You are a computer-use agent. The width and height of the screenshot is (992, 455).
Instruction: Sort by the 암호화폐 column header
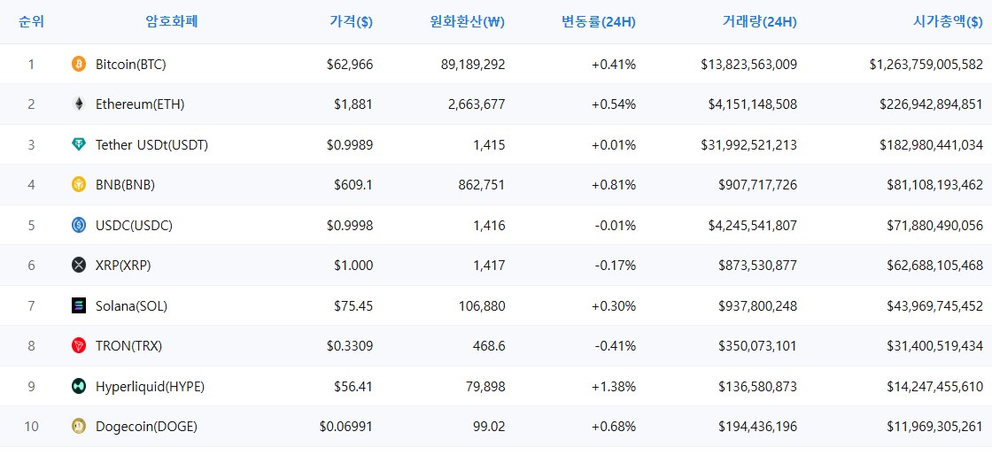click(x=172, y=22)
